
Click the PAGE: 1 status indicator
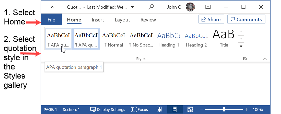[x=50, y=109]
